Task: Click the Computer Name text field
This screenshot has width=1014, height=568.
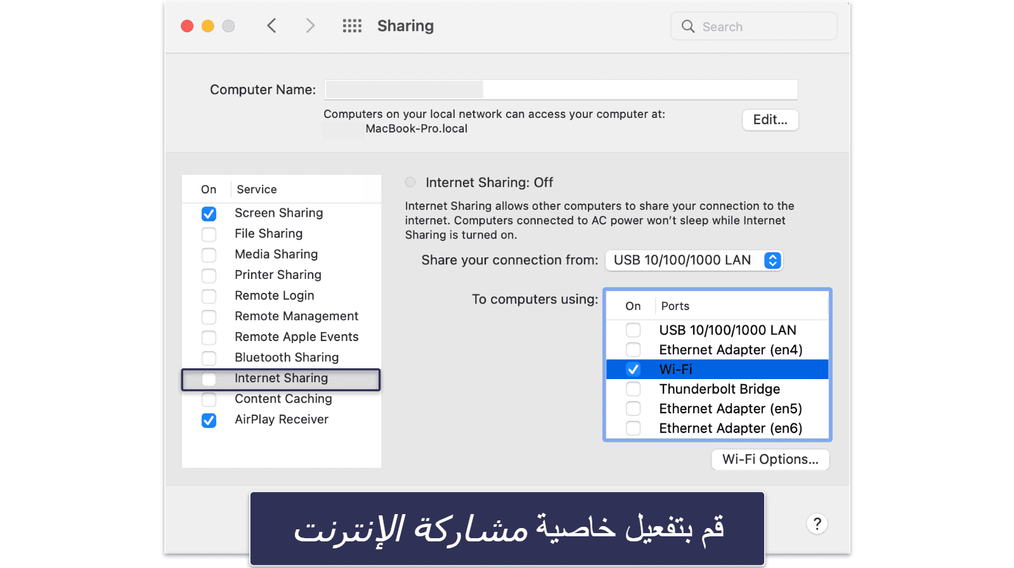Action: tap(561, 89)
